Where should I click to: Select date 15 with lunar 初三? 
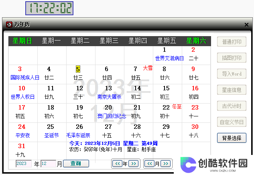(167, 93)
